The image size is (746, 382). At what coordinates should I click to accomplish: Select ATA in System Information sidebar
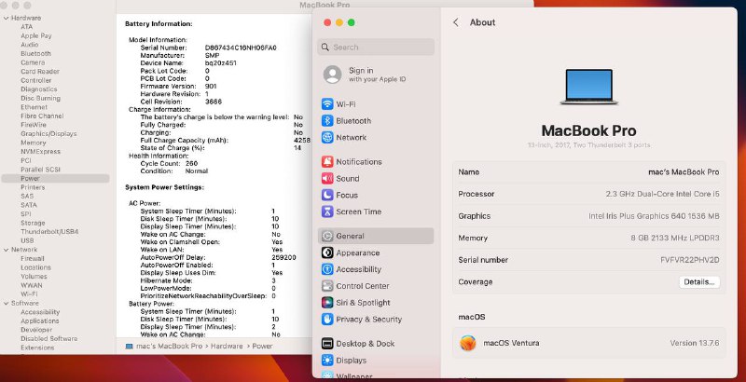click(x=27, y=27)
